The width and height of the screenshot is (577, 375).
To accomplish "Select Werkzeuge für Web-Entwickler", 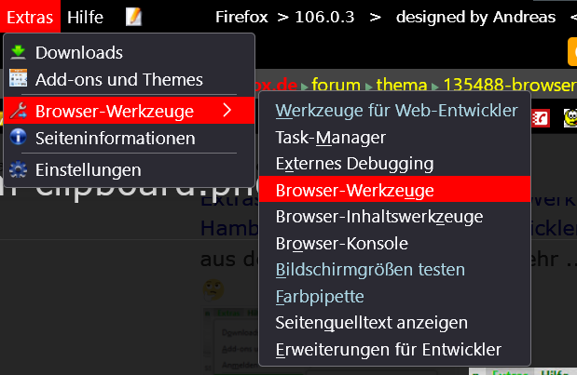I will (x=394, y=111).
